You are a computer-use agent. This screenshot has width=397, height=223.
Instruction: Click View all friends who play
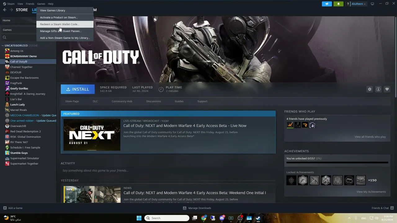click(x=370, y=137)
